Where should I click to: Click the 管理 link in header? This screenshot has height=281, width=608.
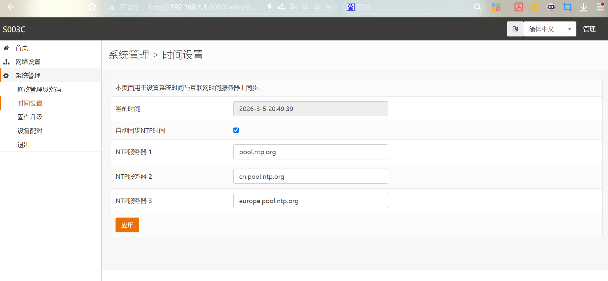pyautogui.click(x=589, y=29)
